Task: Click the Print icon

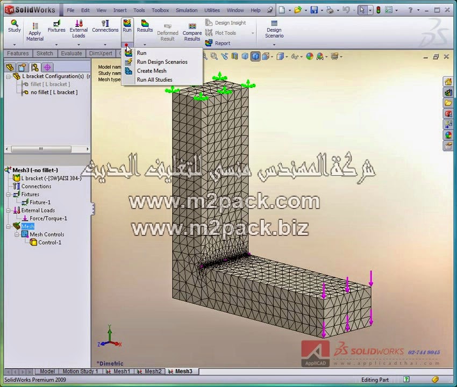Action: 330,10
